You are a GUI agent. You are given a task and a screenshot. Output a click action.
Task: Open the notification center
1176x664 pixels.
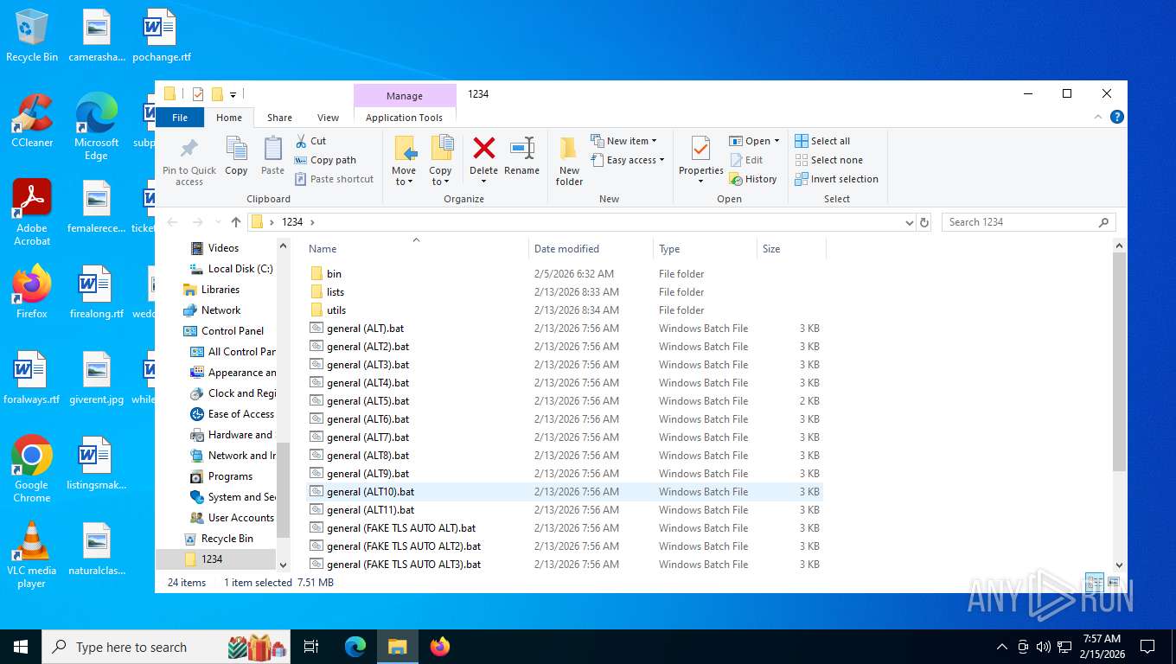pyautogui.click(x=1147, y=646)
